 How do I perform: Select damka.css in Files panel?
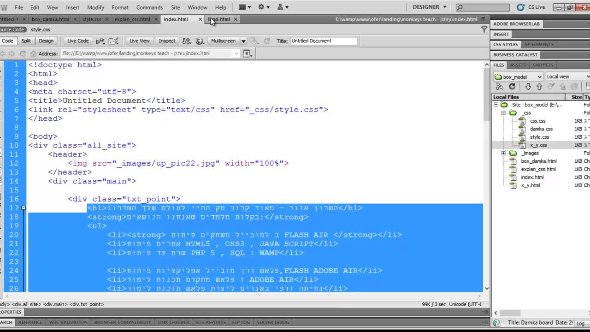tap(541, 129)
